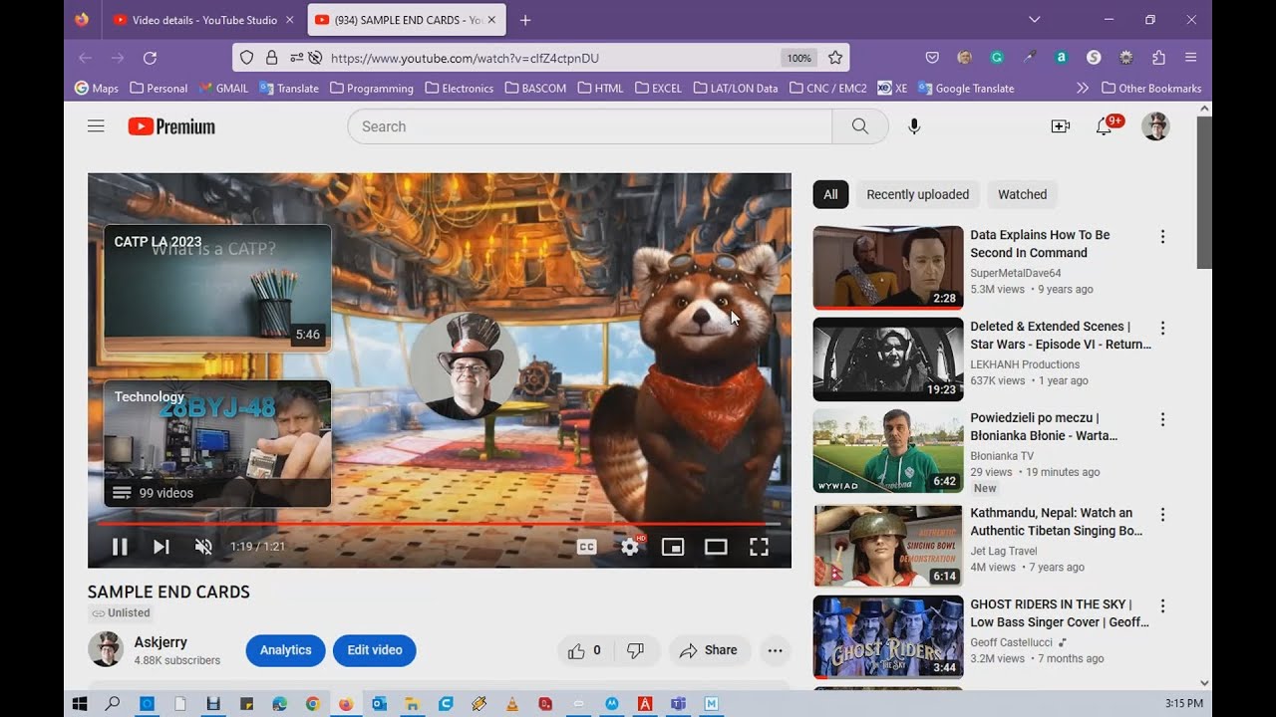Viewport: 1276px width, 717px height.
Task: Open player settings gear
Action: [x=630, y=547]
